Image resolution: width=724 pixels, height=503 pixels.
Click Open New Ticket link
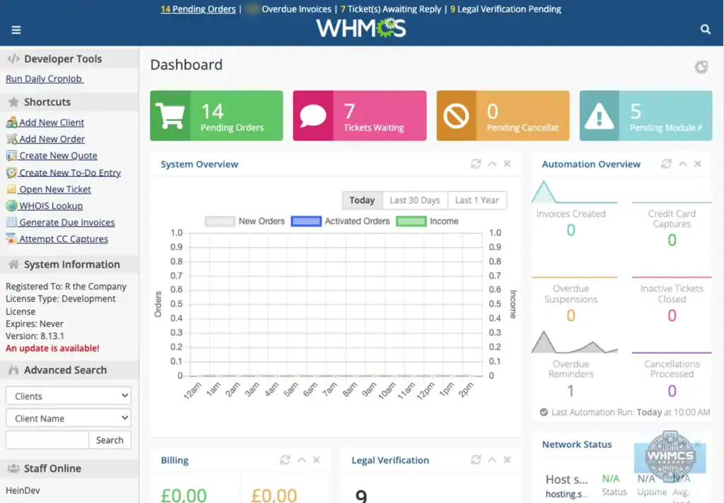(55, 190)
